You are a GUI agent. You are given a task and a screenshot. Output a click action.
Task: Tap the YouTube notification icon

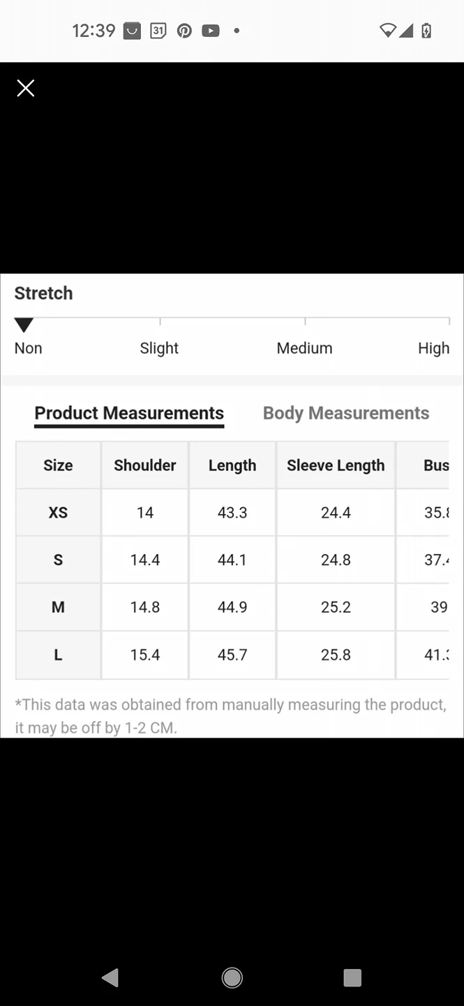point(211,31)
